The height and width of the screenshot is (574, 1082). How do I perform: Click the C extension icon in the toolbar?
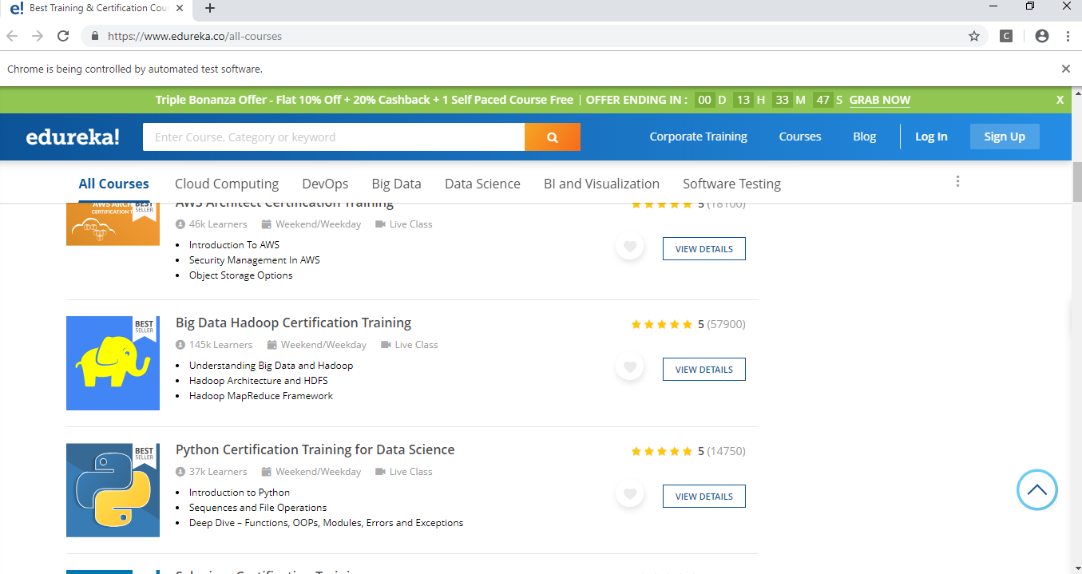point(1005,36)
